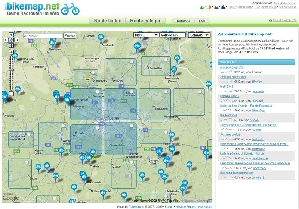Open route Brianza Tour 2
299x209 pixels.
click(x=229, y=96)
